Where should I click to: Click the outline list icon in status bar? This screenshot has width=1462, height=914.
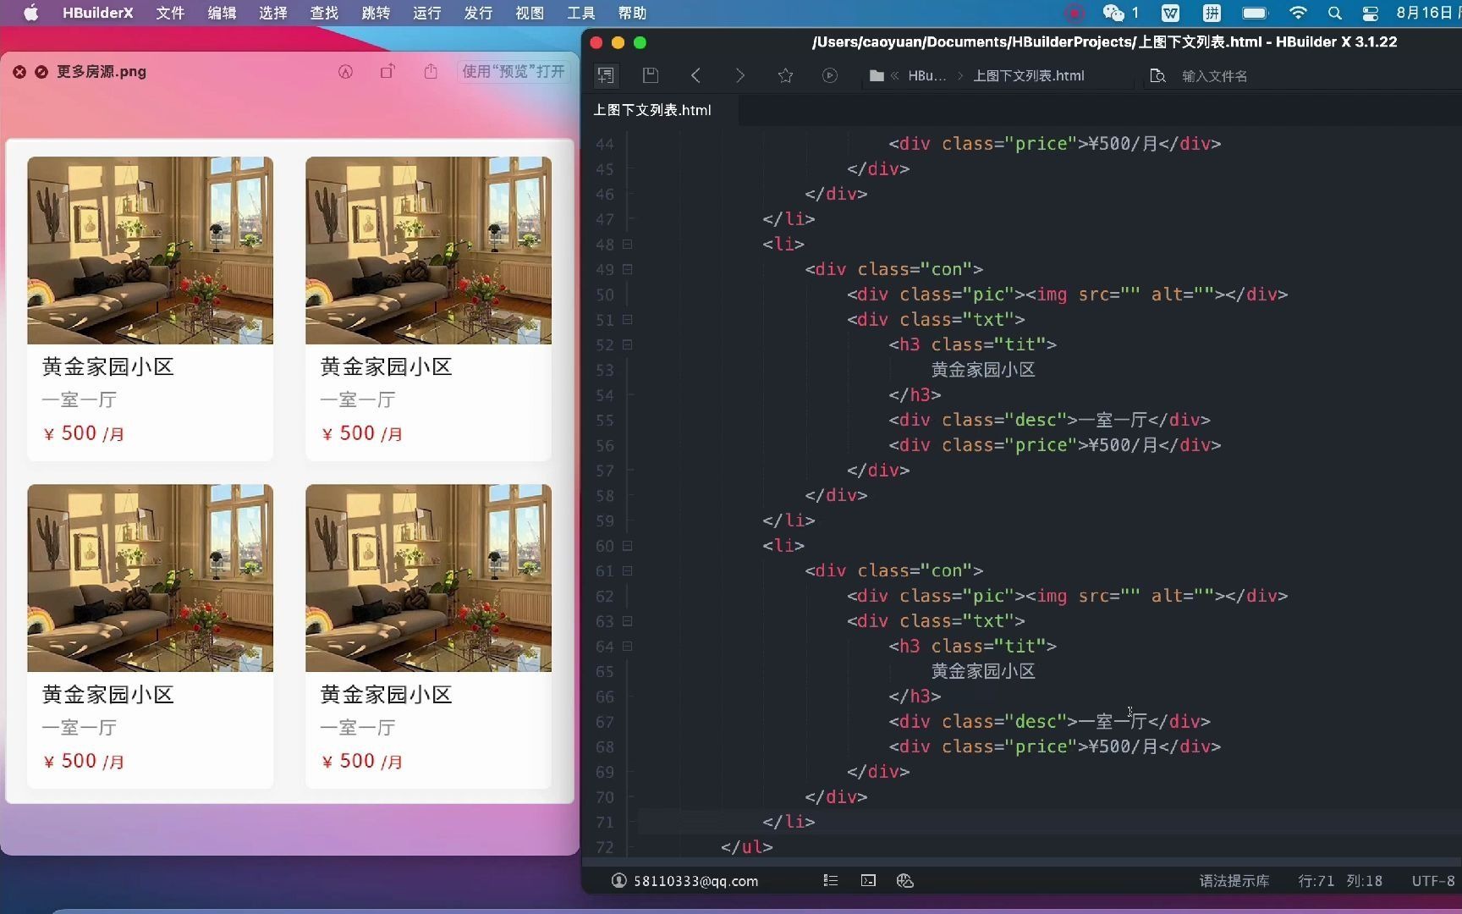point(830,881)
